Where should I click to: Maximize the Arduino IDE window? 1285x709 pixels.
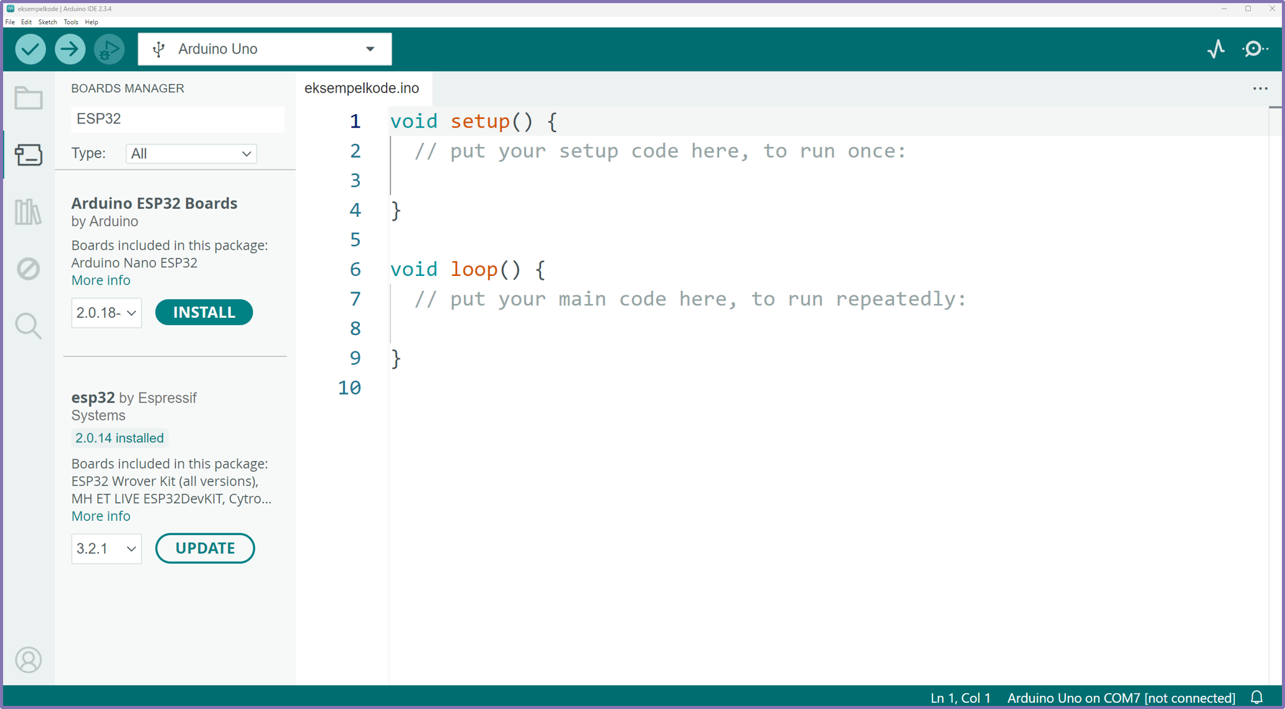[1248, 9]
